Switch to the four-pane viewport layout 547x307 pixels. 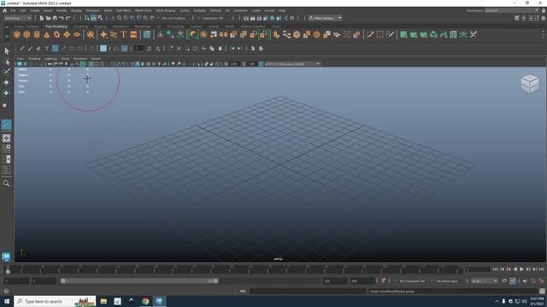tap(6, 148)
